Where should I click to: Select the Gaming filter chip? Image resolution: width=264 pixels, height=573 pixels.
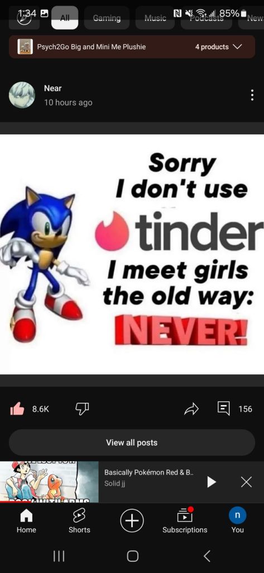pyautogui.click(x=107, y=17)
